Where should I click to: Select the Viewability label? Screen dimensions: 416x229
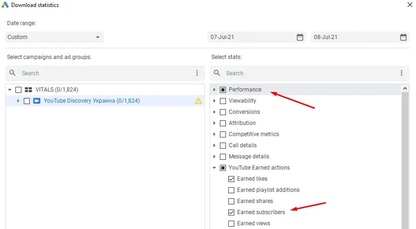pos(243,101)
